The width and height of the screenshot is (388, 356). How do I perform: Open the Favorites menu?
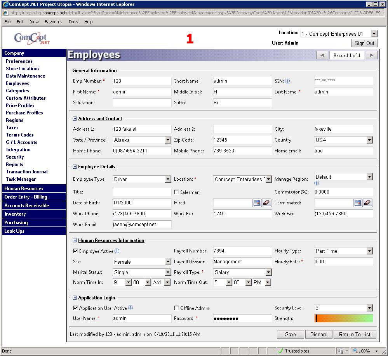[x=53, y=22]
